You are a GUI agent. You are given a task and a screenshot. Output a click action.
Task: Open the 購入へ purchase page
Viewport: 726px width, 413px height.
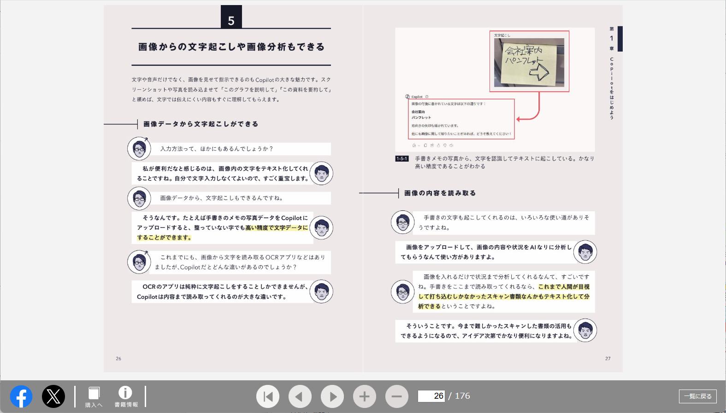click(x=94, y=397)
